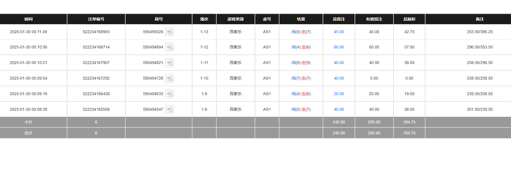Click the 时间 column header

tap(29, 19)
